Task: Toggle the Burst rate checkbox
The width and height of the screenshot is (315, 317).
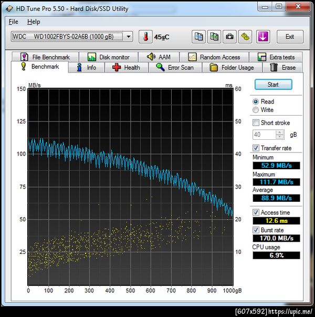Action: tap(256, 230)
